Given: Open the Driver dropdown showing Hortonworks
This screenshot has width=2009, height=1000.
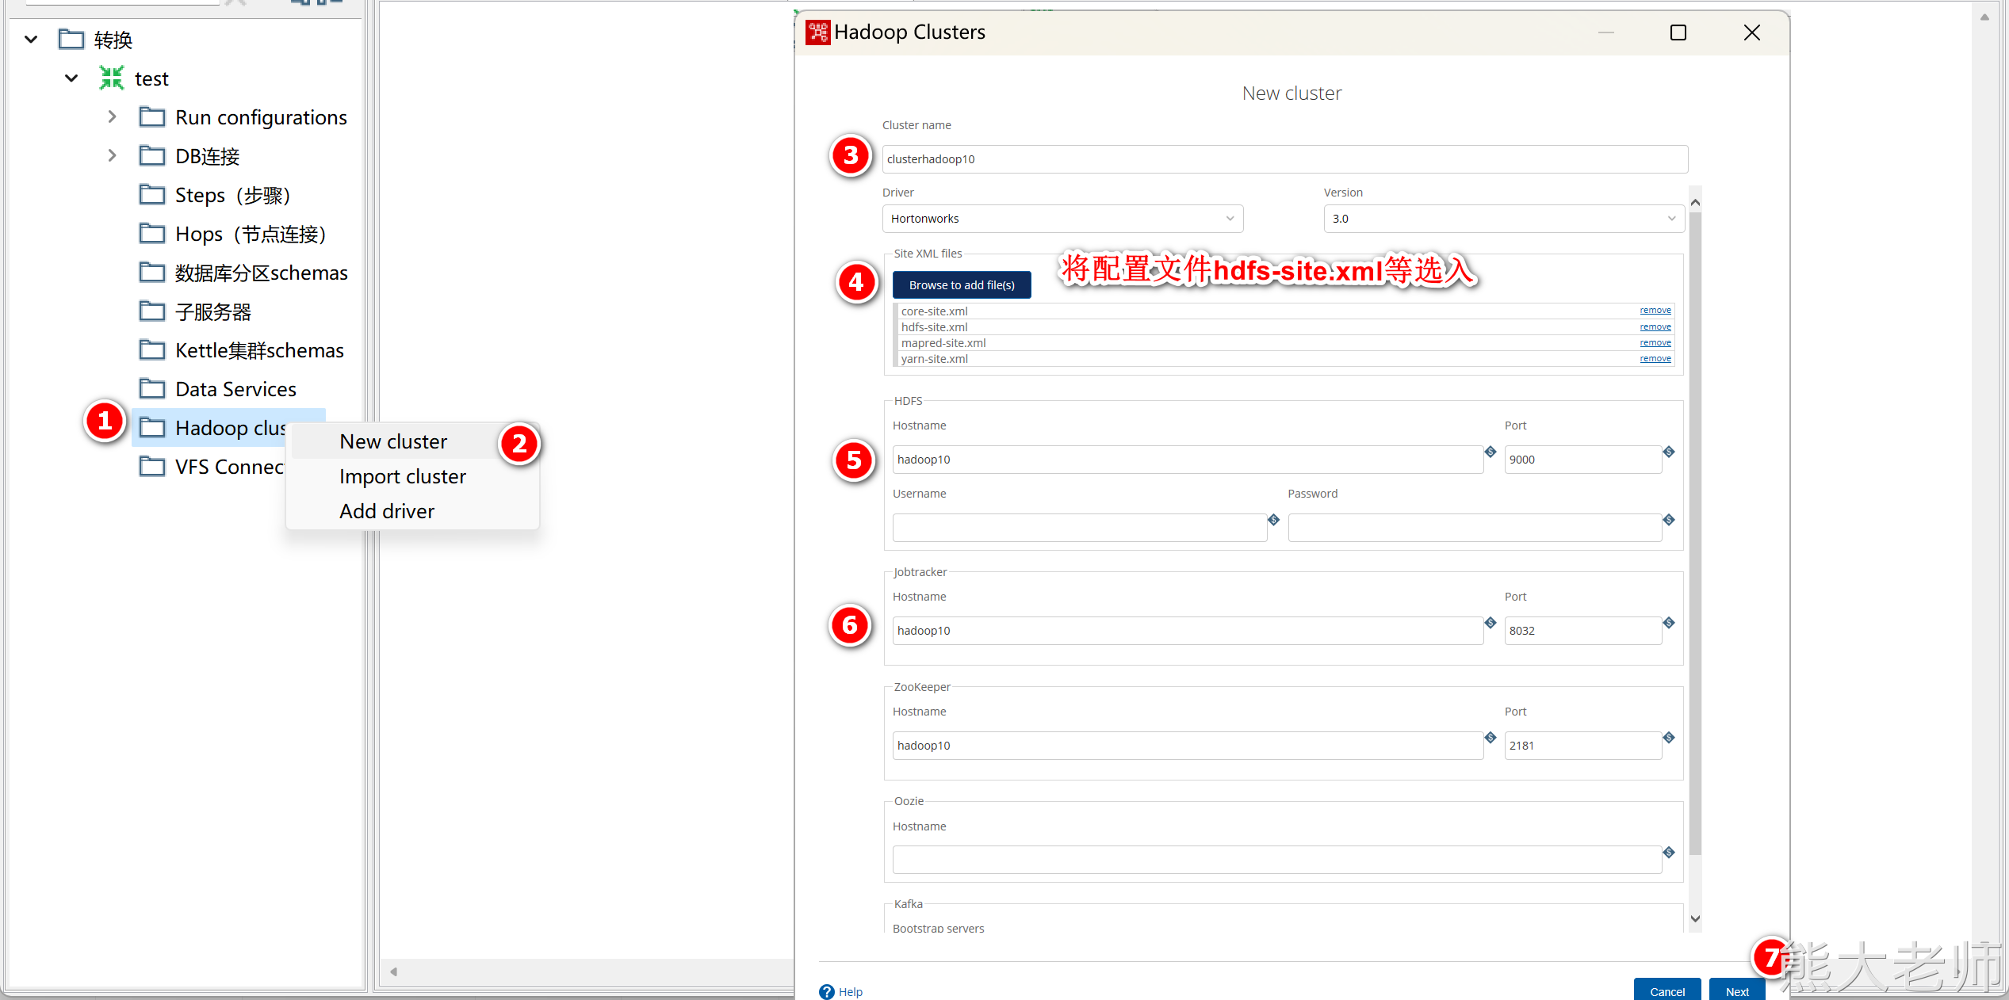Looking at the screenshot, I should [x=1062, y=219].
